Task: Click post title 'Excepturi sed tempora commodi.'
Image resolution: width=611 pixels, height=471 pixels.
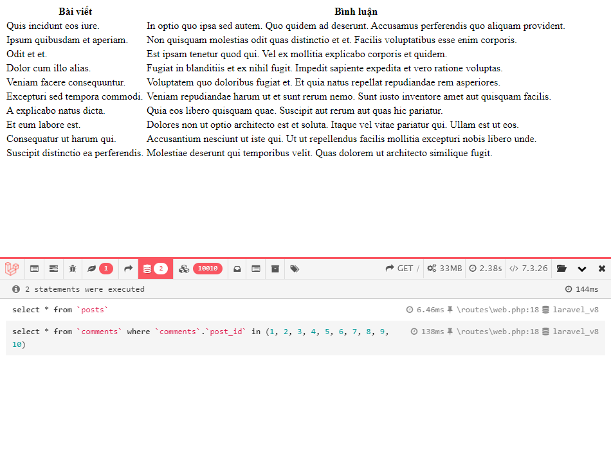Action: click(x=75, y=96)
